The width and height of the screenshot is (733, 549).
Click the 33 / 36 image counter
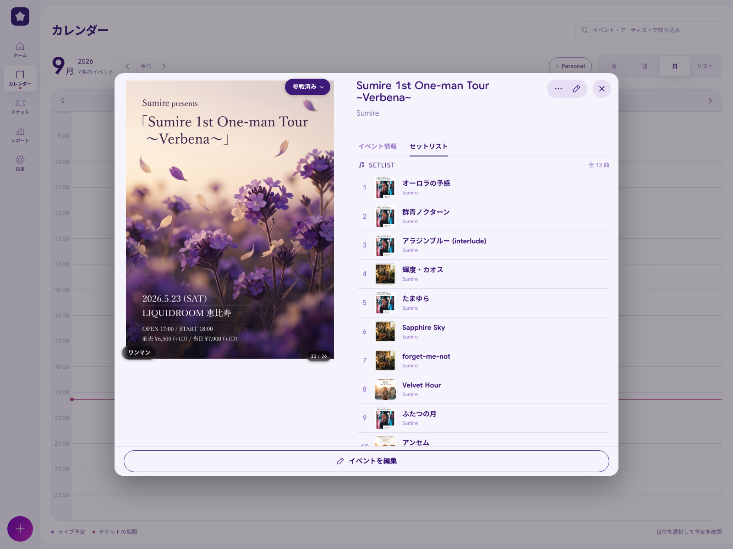[319, 356]
